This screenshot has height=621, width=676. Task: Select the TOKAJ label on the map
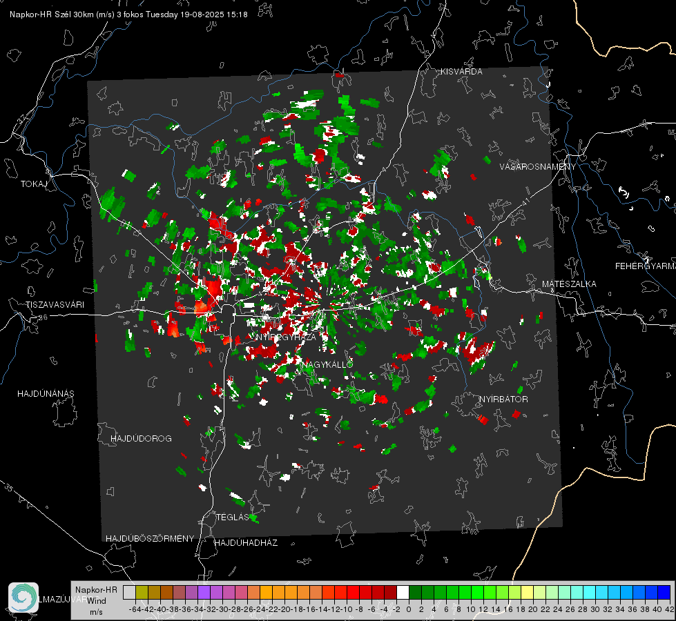click(33, 184)
